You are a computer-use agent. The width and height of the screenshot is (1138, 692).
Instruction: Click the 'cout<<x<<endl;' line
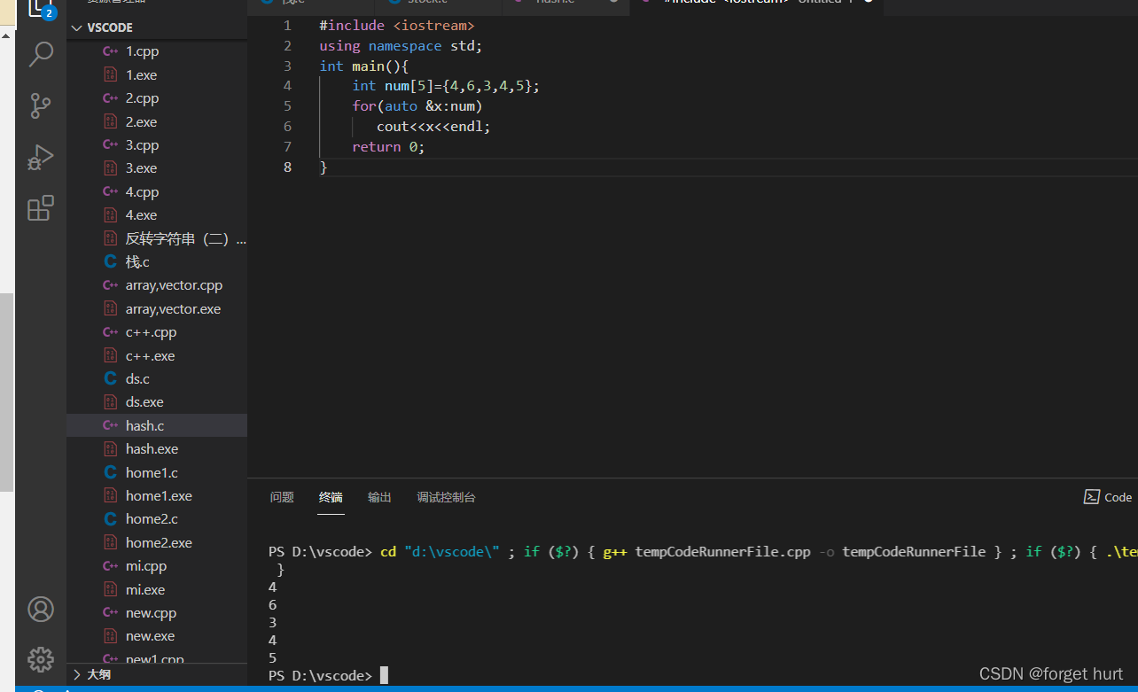[x=433, y=127]
